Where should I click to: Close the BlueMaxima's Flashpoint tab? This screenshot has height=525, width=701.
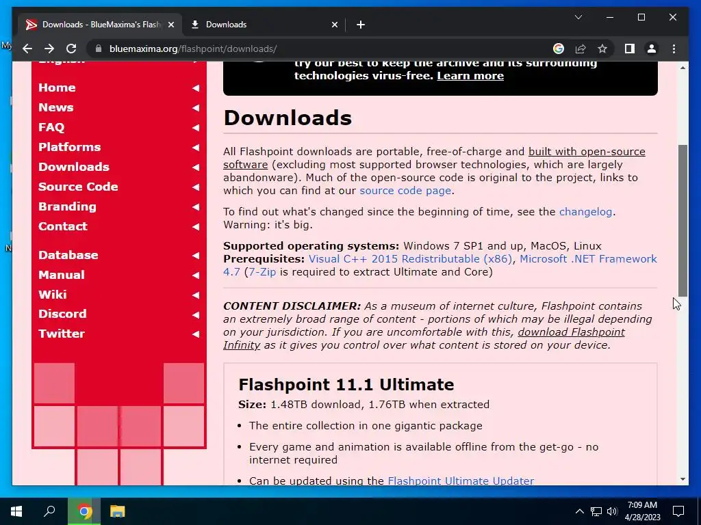pyautogui.click(x=170, y=25)
